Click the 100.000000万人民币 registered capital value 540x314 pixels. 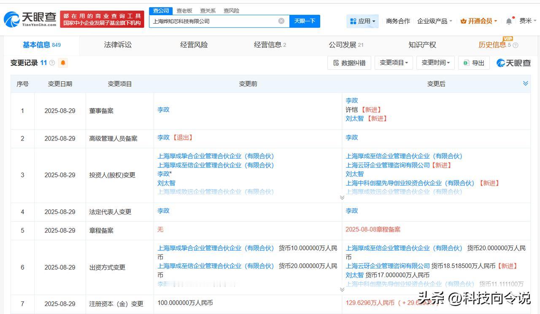(185, 303)
